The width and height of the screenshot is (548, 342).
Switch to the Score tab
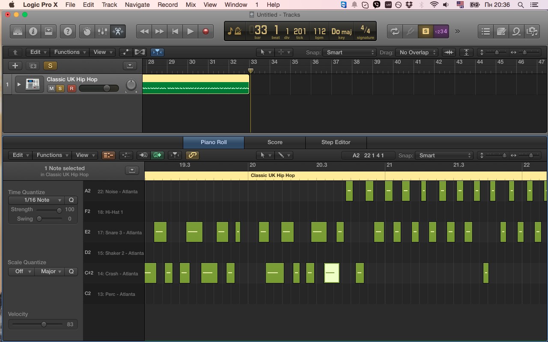274,142
